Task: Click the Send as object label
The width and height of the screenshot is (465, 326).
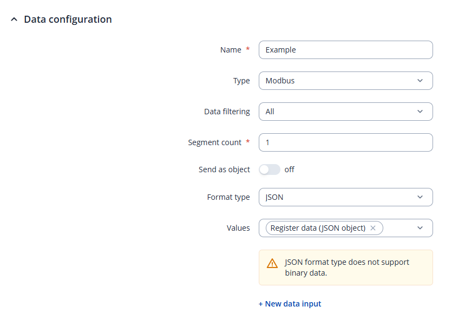Action: point(224,169)
